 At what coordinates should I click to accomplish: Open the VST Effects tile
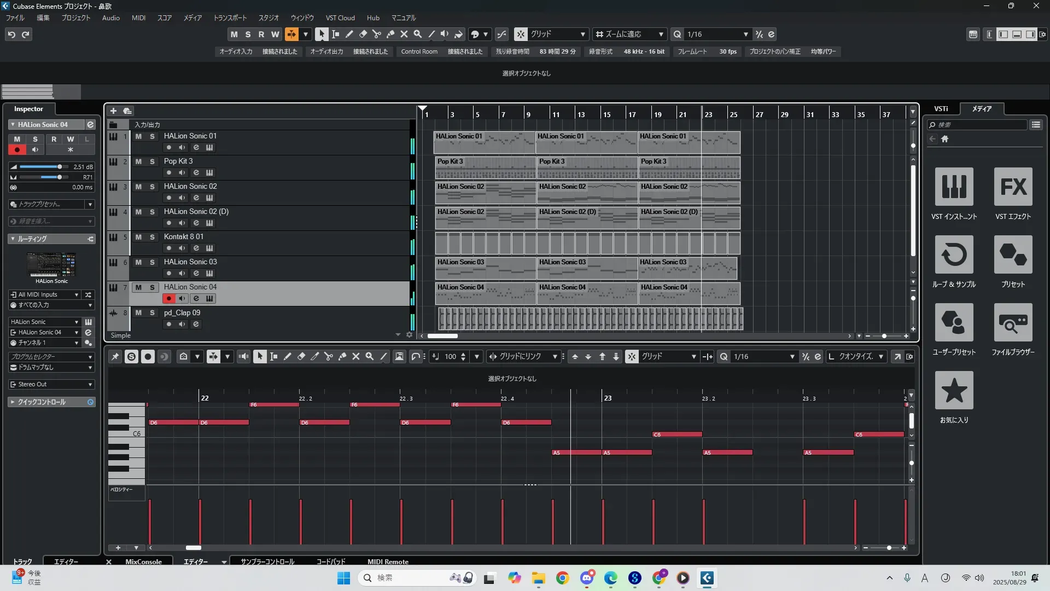click(1013, 187)
